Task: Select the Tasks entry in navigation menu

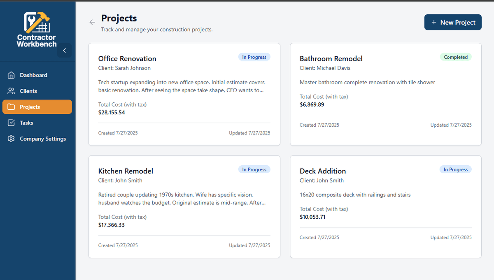Action: (26, 123)
